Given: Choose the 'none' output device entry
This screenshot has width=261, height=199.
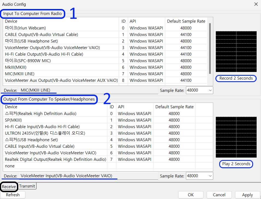Looking at the screenshot, I should 10,166.
